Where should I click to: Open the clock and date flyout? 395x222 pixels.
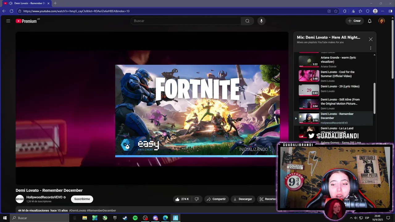(378, 218)
